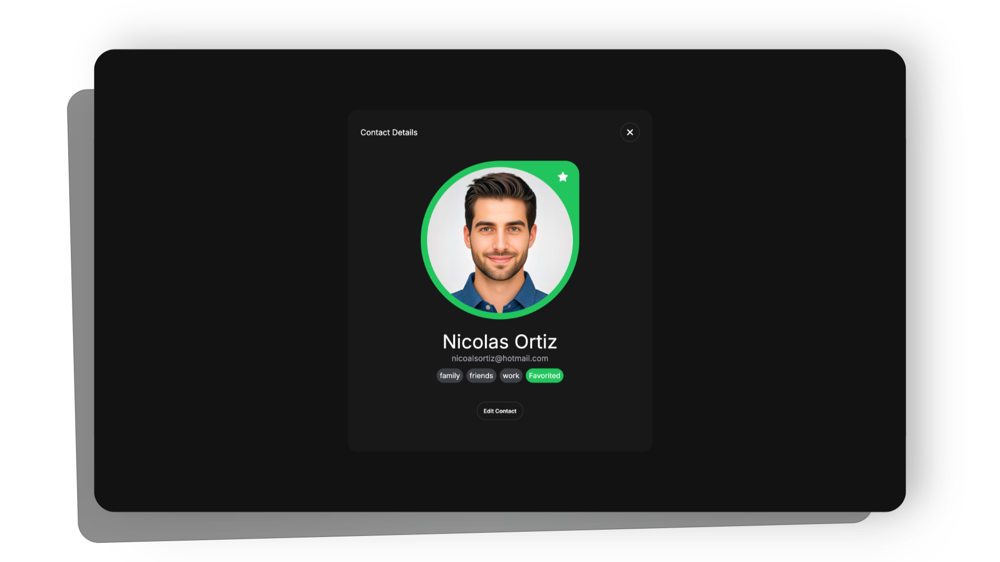Screen dimensions: 1000x562
Task: Click the contact email address link
Action: coord(499,357)
